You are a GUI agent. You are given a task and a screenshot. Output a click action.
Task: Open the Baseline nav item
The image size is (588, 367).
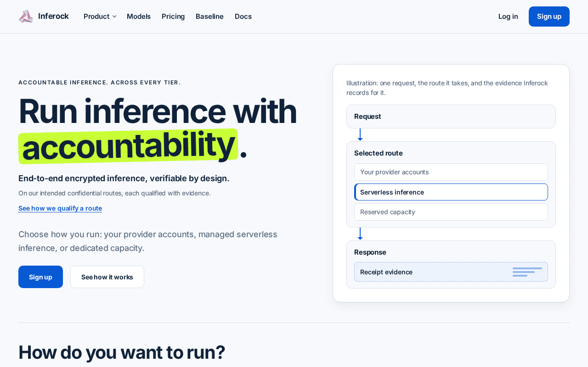coord(209,17)
